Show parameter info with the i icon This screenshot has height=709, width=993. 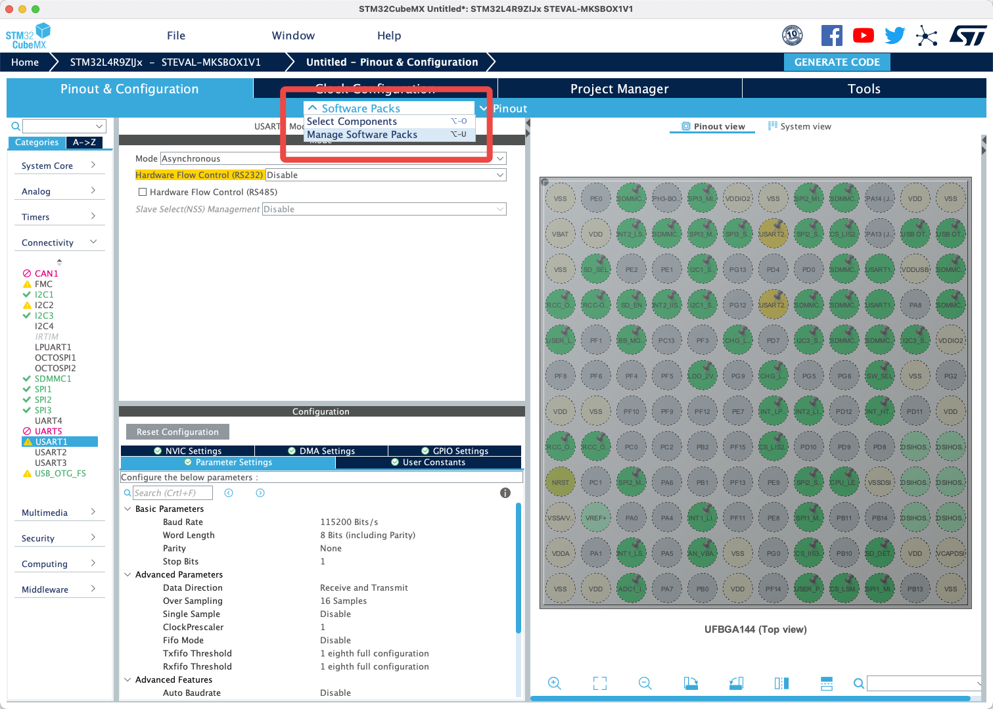tap(505, 493)
